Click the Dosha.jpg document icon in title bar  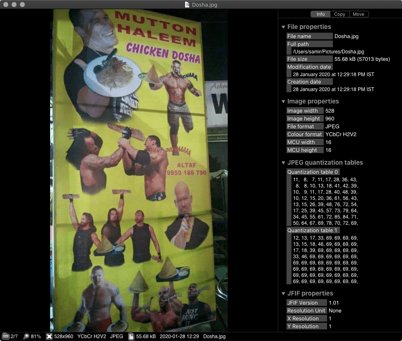[187, 5]
